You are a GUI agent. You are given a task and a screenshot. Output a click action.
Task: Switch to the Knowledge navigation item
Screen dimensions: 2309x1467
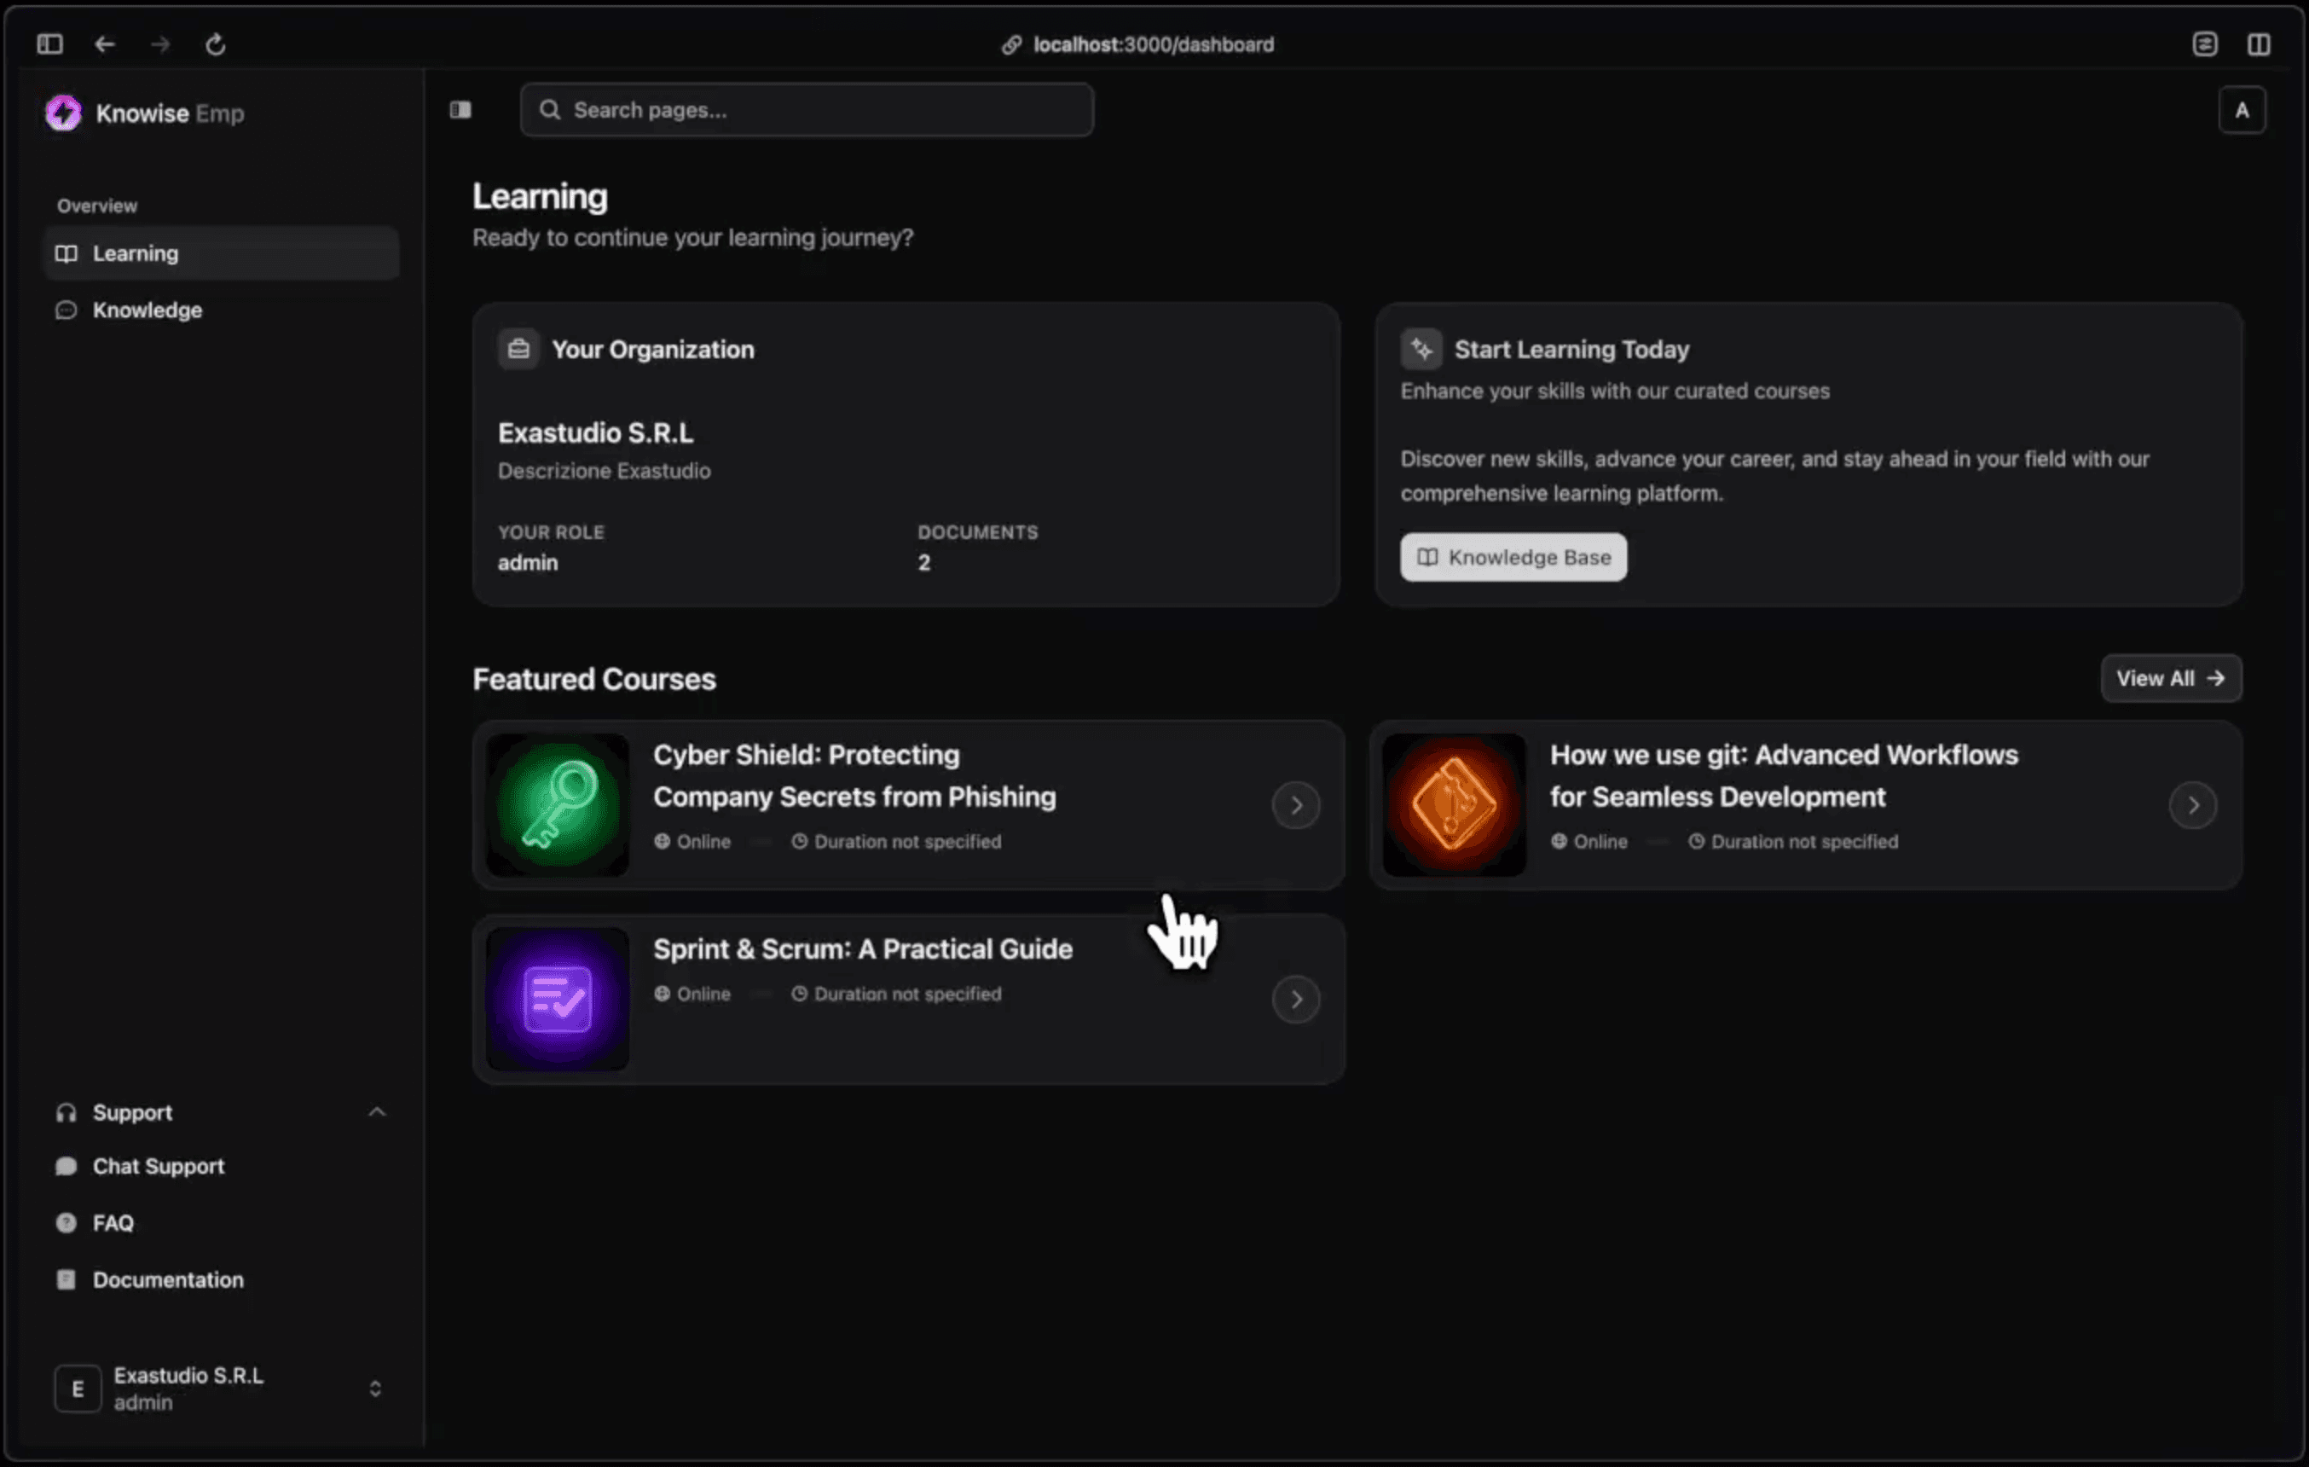pyautogui.click(x=147, y=309)
